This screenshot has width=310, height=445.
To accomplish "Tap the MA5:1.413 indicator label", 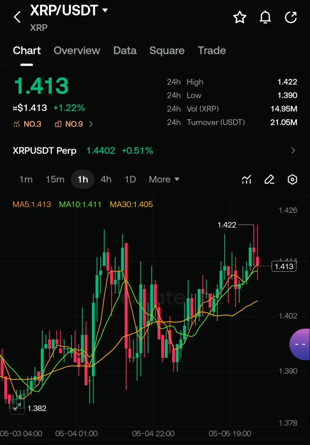I will coord(32,204).
